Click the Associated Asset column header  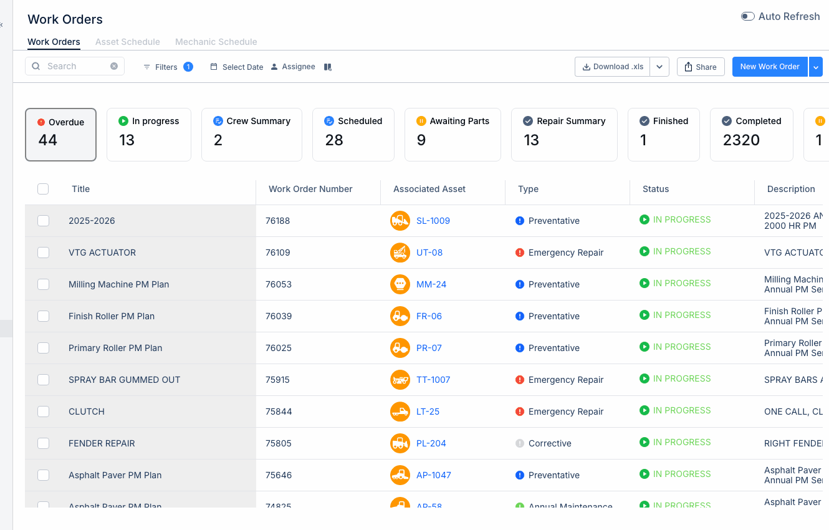[x=429, y=189]
